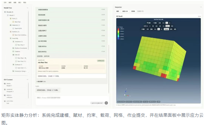Screen dimensions: 205x128
Task: Select 0.5x in the Abaqus row
Action: coord(155,29)
